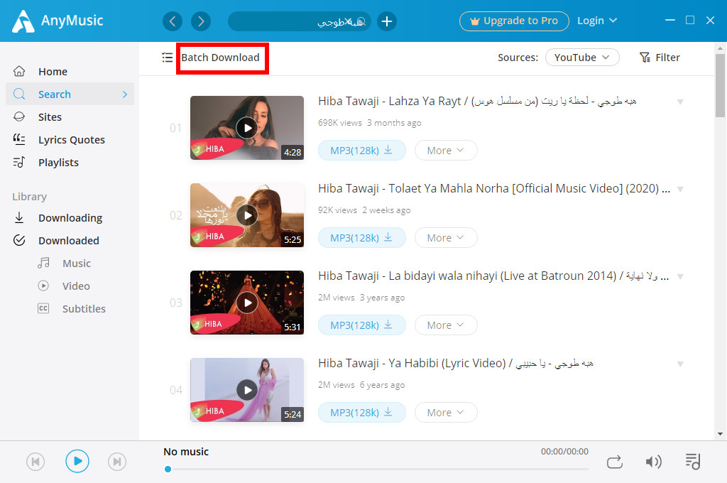Screen dimensions: 727x483
Task: Download Lahza Ya Rayt as MP3(128k)
Action: (x=361, y=151)
